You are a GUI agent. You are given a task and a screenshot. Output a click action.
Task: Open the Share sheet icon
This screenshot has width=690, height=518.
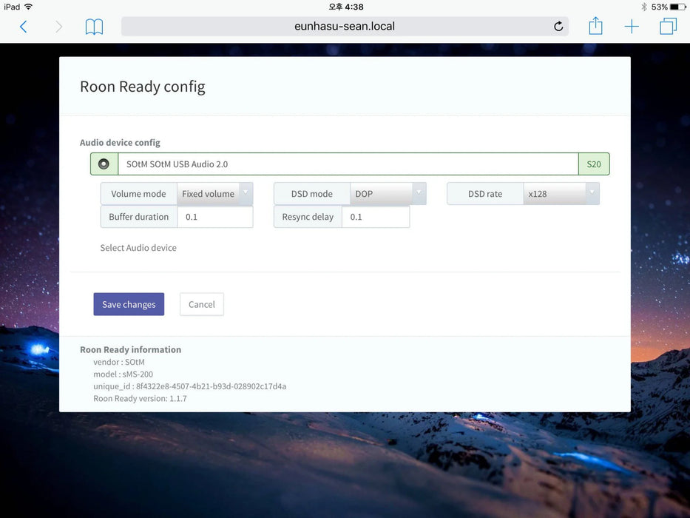pos(595,27)
